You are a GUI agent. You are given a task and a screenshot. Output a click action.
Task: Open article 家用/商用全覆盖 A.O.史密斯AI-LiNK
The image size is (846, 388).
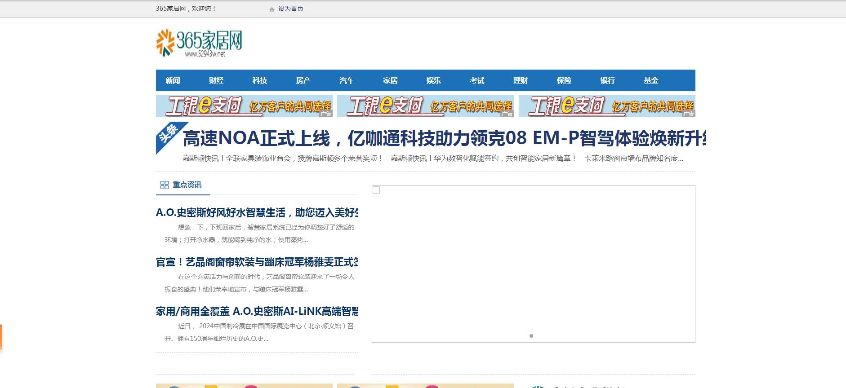[x=257, y=311]
